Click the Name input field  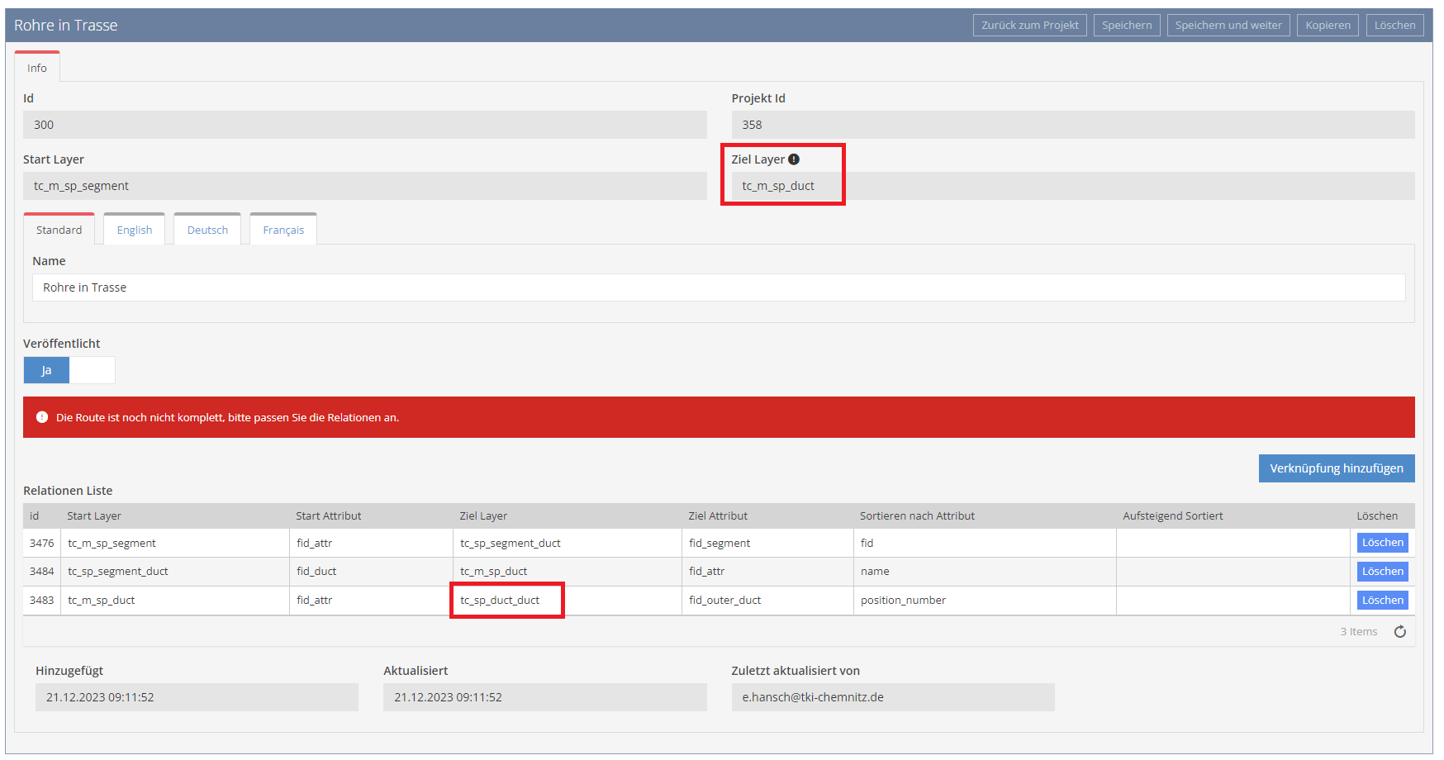pos(719,287)
